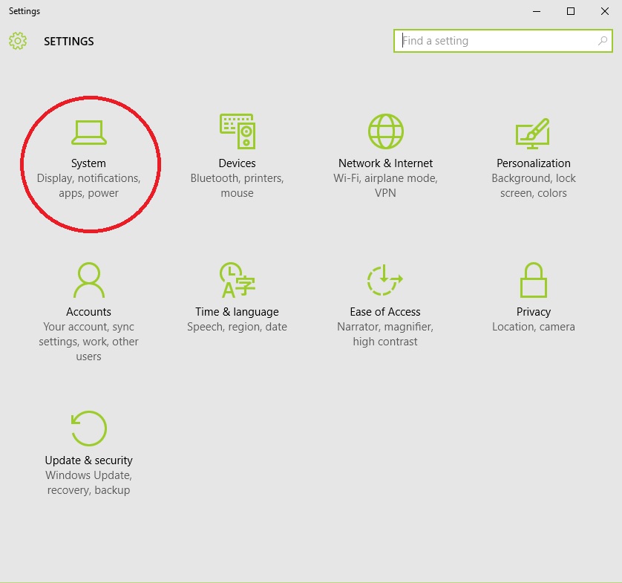Click "Wi-Fi, airplane mode, VPN" description
This screenshot has width=622, height=583.
click(x=385, y=186)
